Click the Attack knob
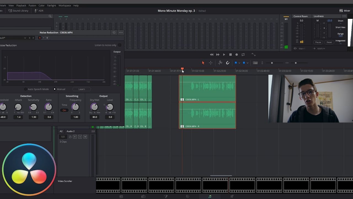Image resolution: width=353 pixels, height=199 pixels. [x=18, y=107]
